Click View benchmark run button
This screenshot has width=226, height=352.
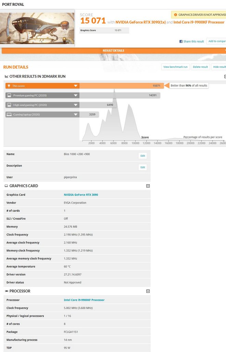click(x=175, y=67)
